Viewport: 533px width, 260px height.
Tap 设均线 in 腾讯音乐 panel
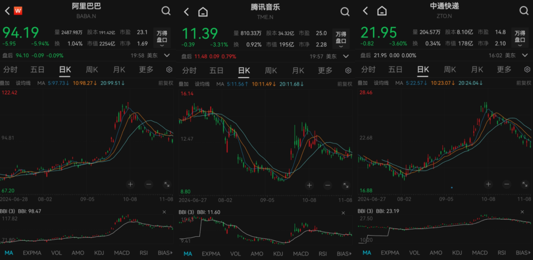click(x=201, y=83)
